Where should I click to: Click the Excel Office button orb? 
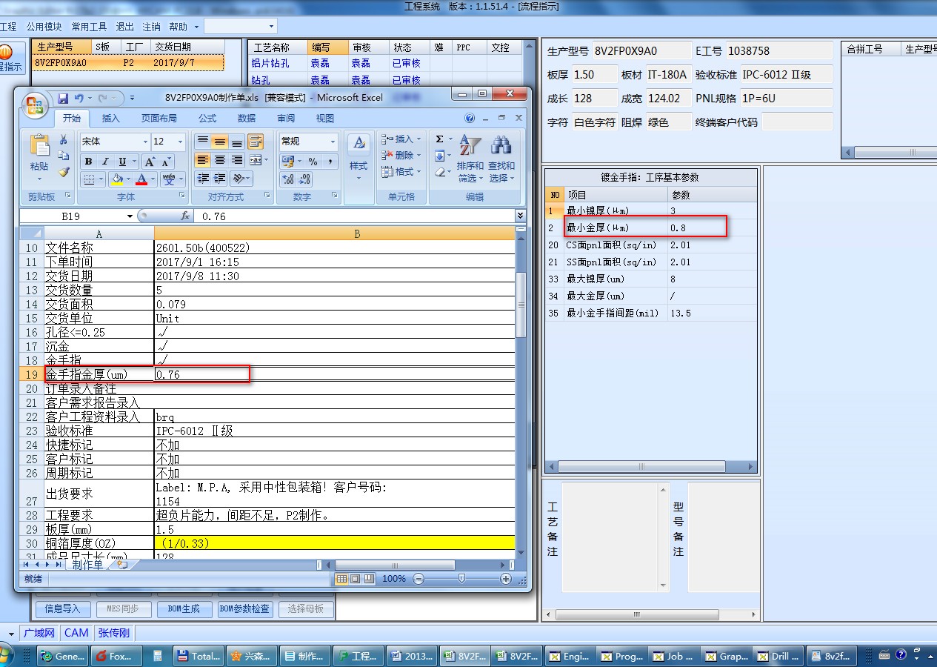(36, 105)
